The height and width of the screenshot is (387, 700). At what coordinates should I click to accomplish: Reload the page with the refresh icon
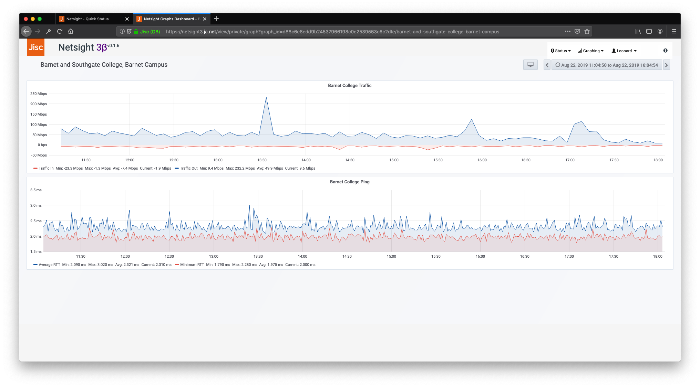[x=60, y=31]
